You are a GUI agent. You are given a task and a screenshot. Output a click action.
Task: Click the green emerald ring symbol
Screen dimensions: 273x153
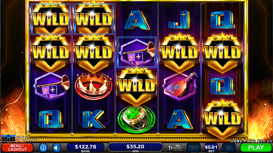pyautogui.click(x=137, y=119)
